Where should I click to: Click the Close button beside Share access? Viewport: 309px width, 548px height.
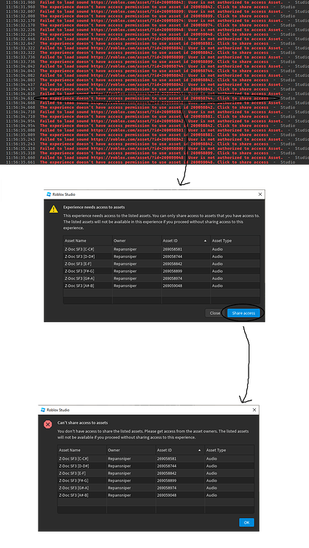215,313
